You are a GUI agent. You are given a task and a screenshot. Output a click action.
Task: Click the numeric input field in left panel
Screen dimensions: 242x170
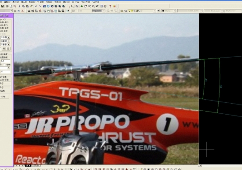pyautogui.click(x=5, y=61)
